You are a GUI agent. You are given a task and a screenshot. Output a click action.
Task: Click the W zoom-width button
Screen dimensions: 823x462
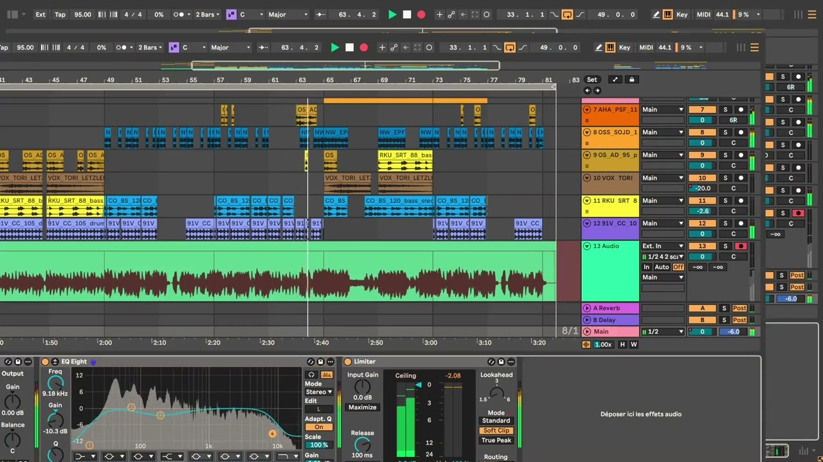pyautogui.click(x=633, y=345)
